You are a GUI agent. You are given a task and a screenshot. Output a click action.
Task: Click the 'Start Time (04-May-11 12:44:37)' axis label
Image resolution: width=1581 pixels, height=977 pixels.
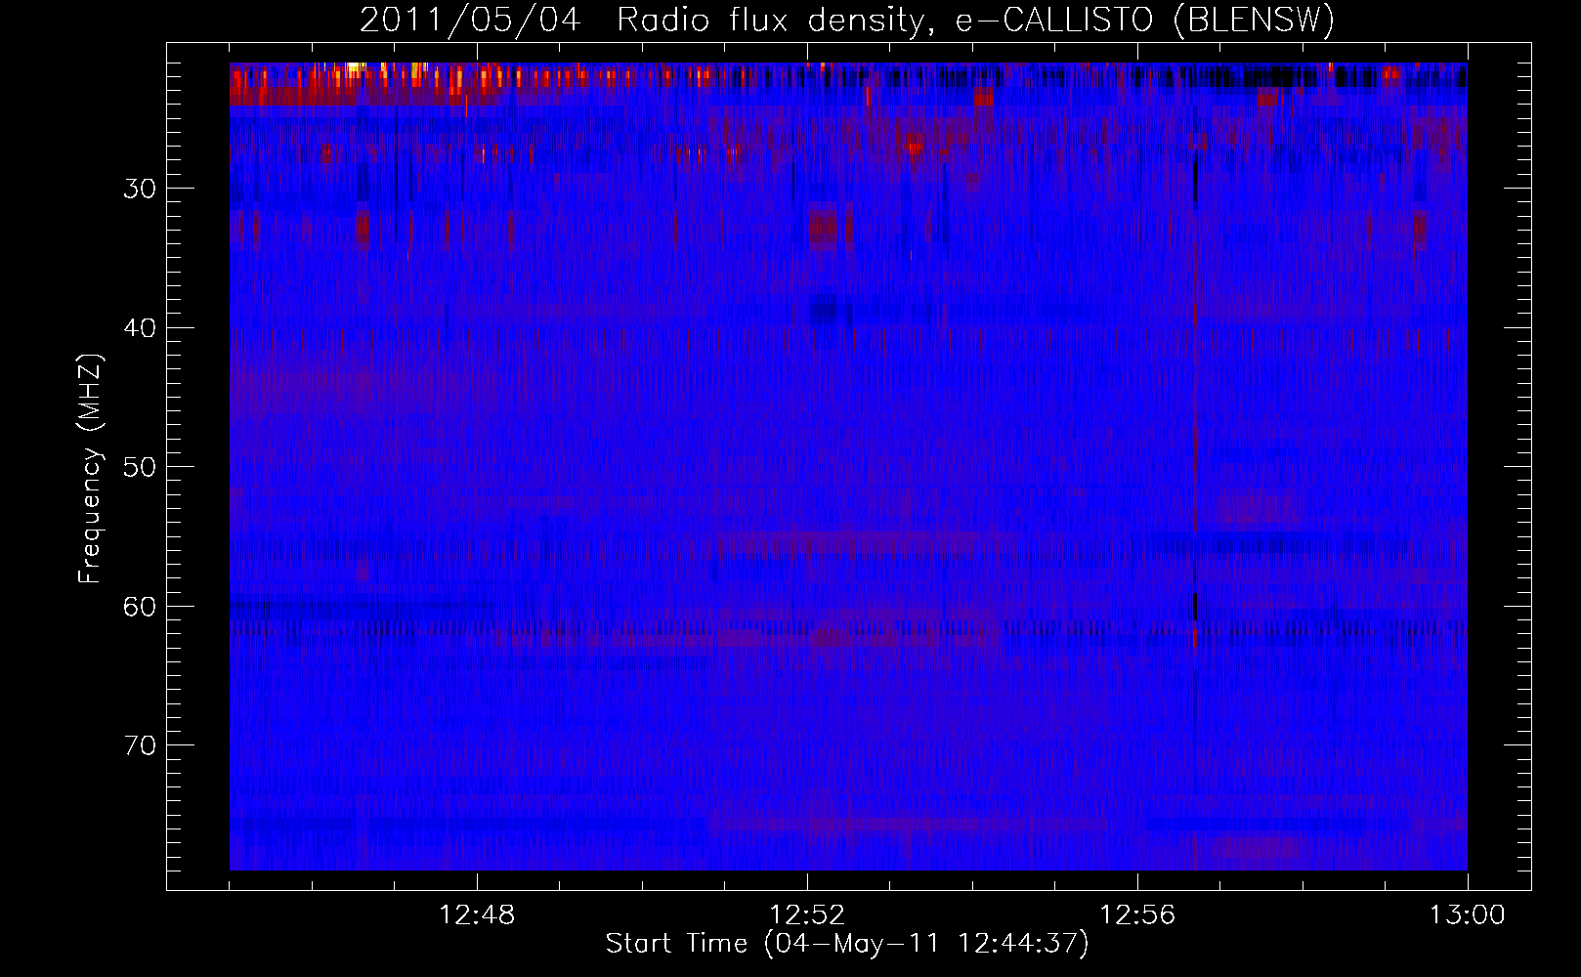(847, 944)
